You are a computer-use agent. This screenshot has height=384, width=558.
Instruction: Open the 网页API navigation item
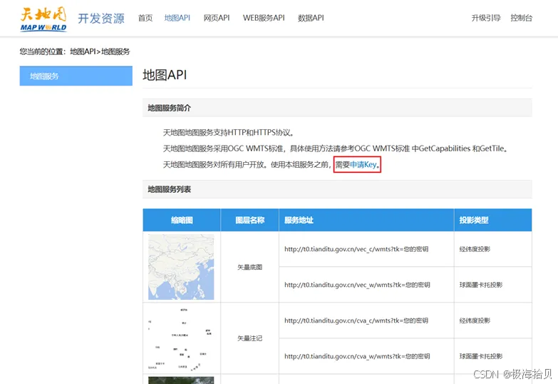pyautogui.click(x=217, y=18)
